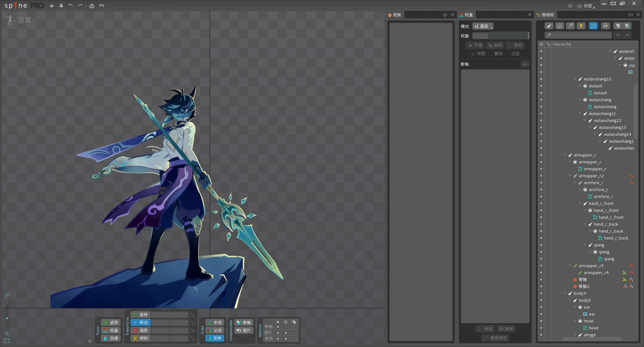Collapse armupper_r bone tree node
The image size is (644, 347).
(x=565, y=155)
